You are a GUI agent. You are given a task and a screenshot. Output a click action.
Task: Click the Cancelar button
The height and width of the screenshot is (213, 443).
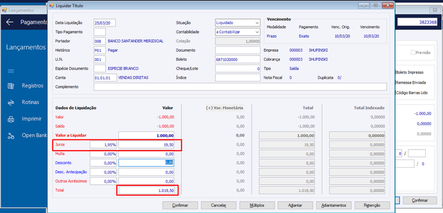pyautogui.click(x=219, y=205)
